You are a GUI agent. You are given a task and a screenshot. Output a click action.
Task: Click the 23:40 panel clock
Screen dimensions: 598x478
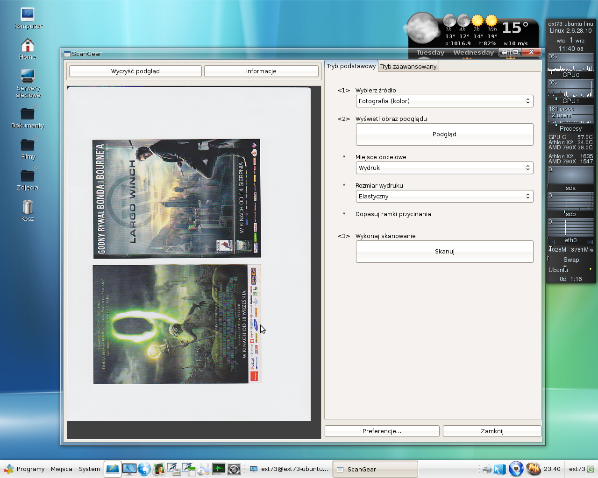click(552, 469)
